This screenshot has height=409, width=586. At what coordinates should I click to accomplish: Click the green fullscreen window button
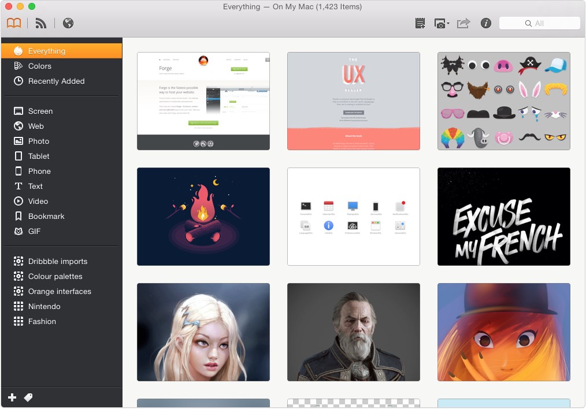tap(32, 6)
